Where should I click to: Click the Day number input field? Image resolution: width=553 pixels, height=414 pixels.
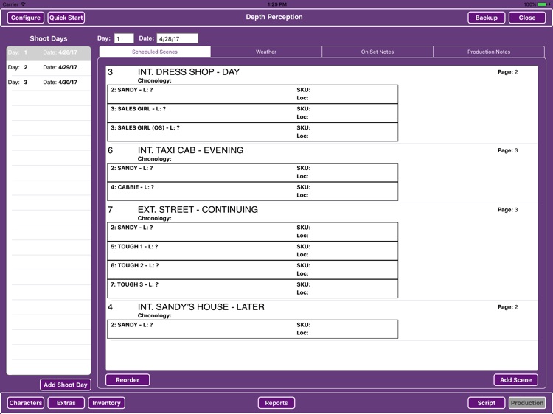(124, 38)
